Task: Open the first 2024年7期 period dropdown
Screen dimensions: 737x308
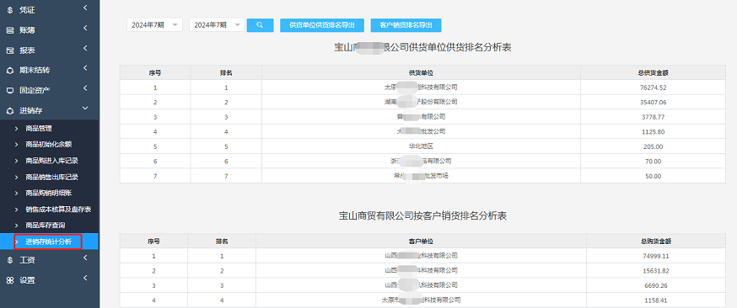Action: click(154, 25)
